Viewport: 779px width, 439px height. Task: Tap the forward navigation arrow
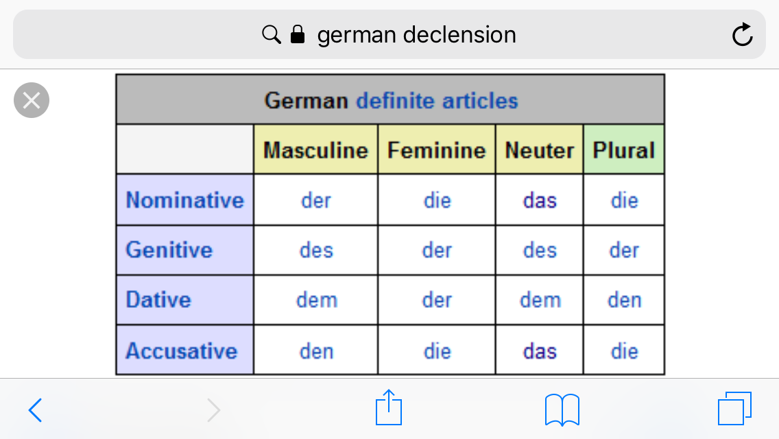[x=214, y=410]
